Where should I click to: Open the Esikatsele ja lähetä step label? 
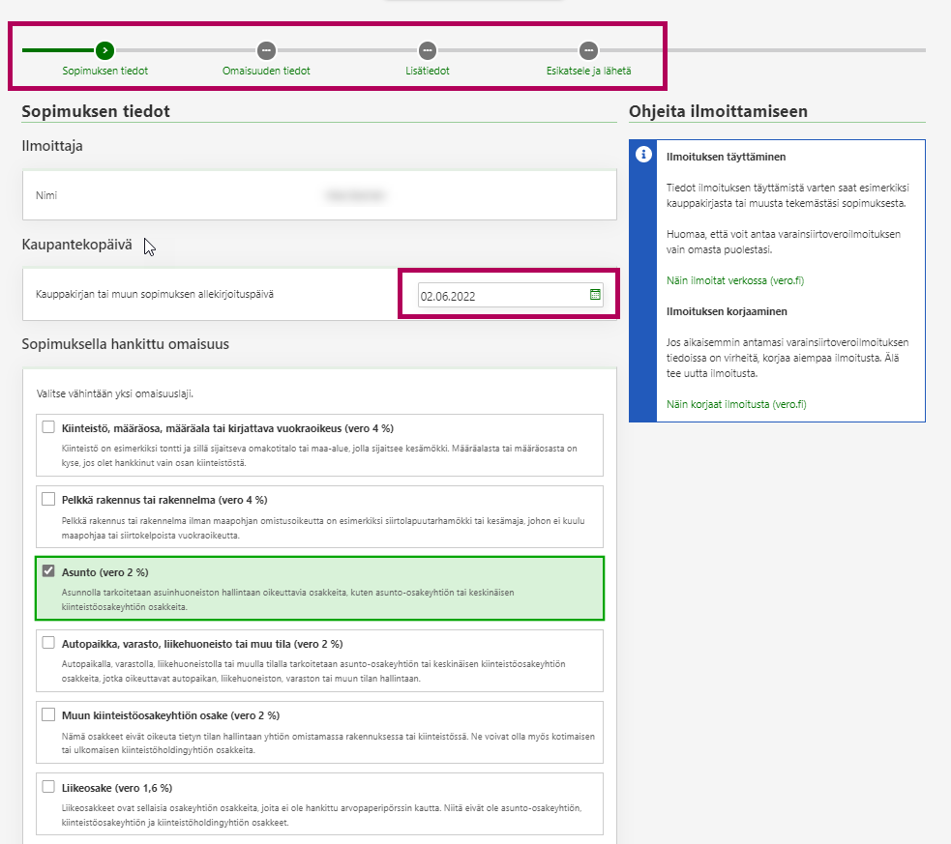pyautogui.click(x=588, y=71)
